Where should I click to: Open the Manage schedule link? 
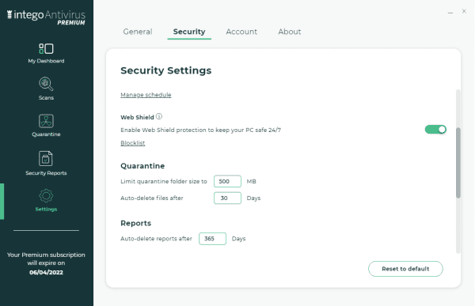tap(146, 95)
